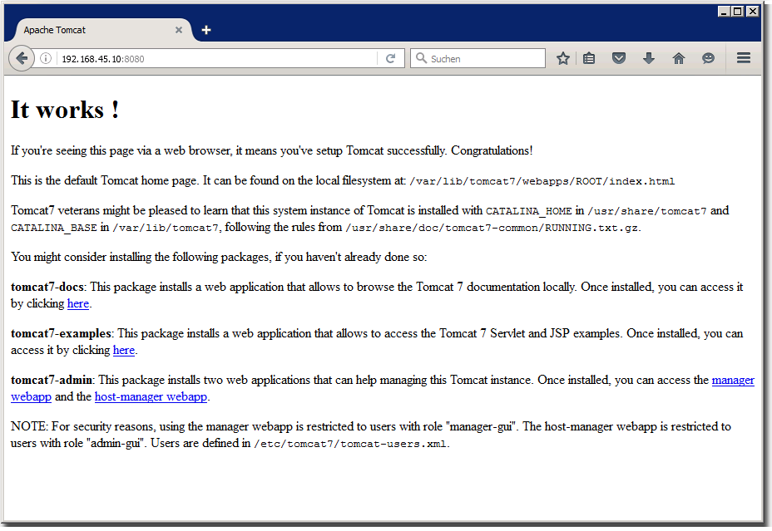
Task: Focus the Suchen search field
Action: (x=482, y=59)
